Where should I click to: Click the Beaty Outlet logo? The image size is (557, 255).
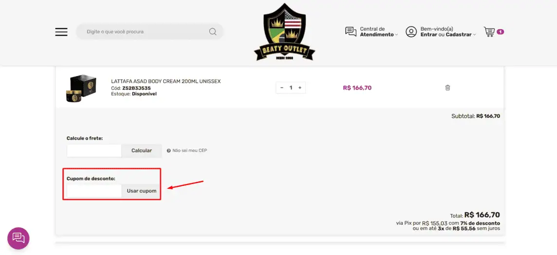tap(285, 33)
